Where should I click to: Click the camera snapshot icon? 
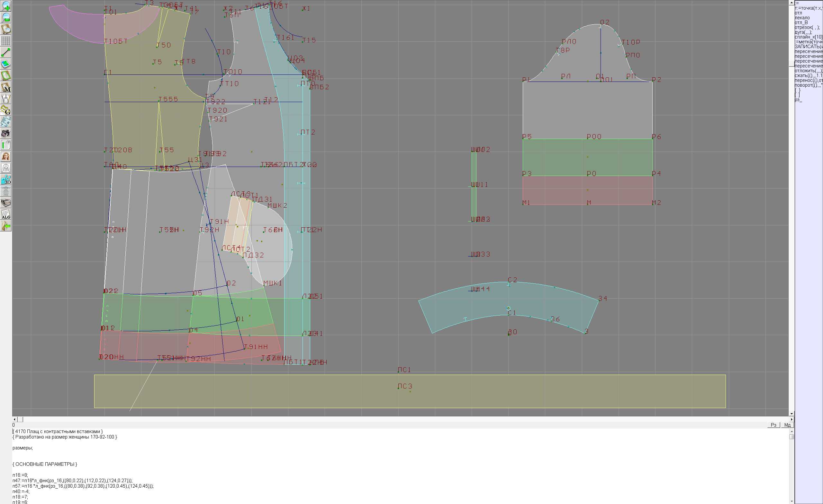pos(6,134)
